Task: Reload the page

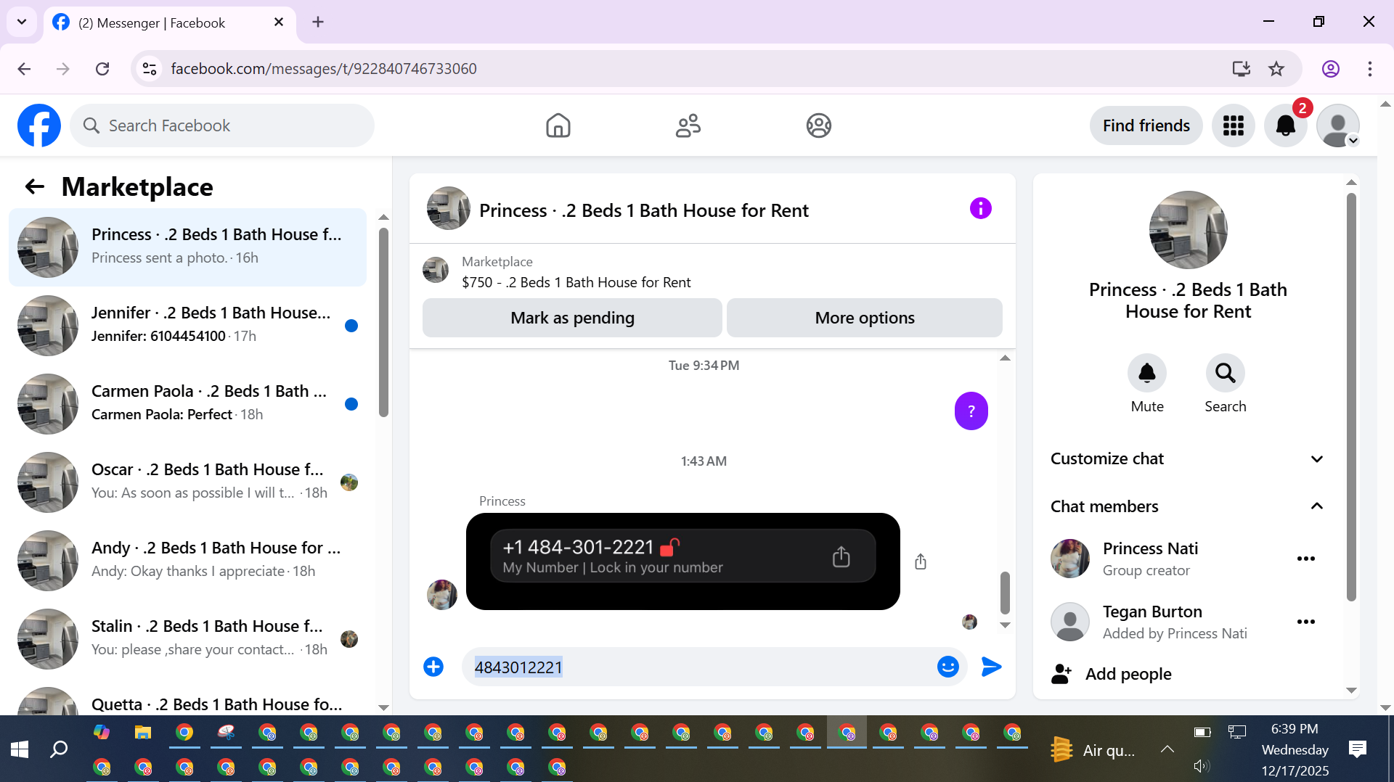Action: click(x=102, y=69)
